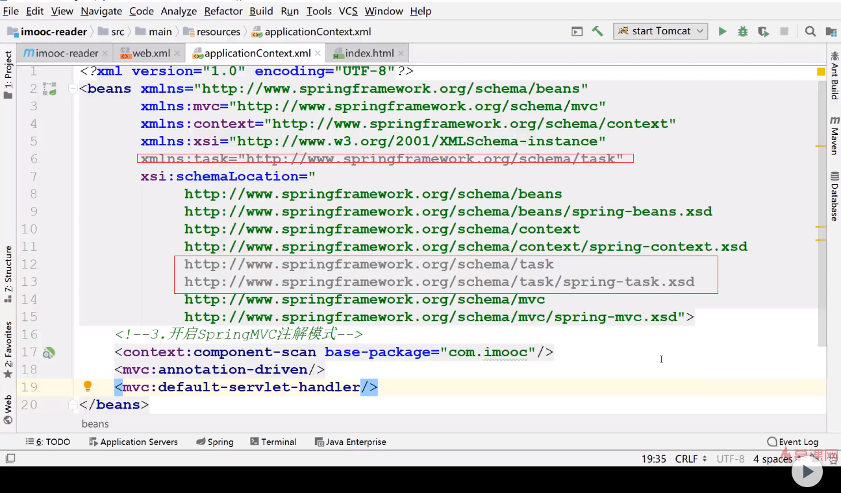Collapse the beans tag fold marker on line 2
841x493 pixels.
73,89
